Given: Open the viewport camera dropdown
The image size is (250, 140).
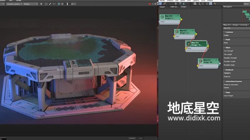Looking at the screenshot, I should tap(14, 4).
